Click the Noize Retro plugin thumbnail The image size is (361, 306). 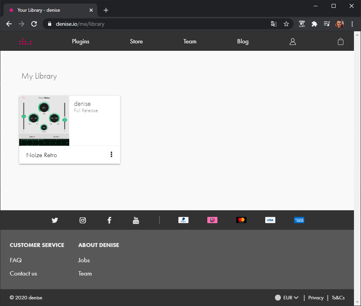[x=44, y=121]
